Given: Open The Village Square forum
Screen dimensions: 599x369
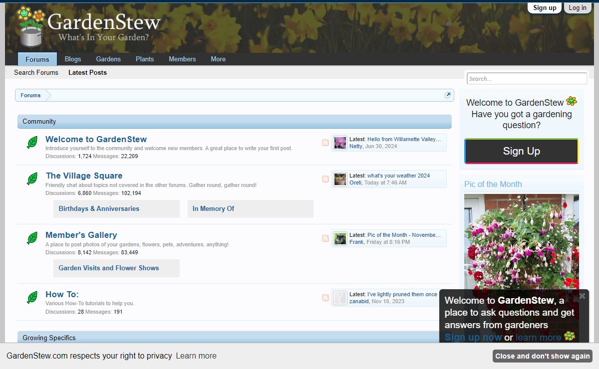Looking at the screenshot, I should tap(84, 176).
